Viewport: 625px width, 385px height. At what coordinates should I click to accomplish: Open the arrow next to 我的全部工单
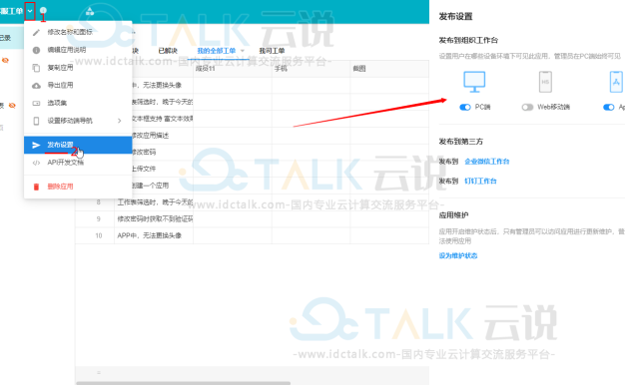coord(243,51)
